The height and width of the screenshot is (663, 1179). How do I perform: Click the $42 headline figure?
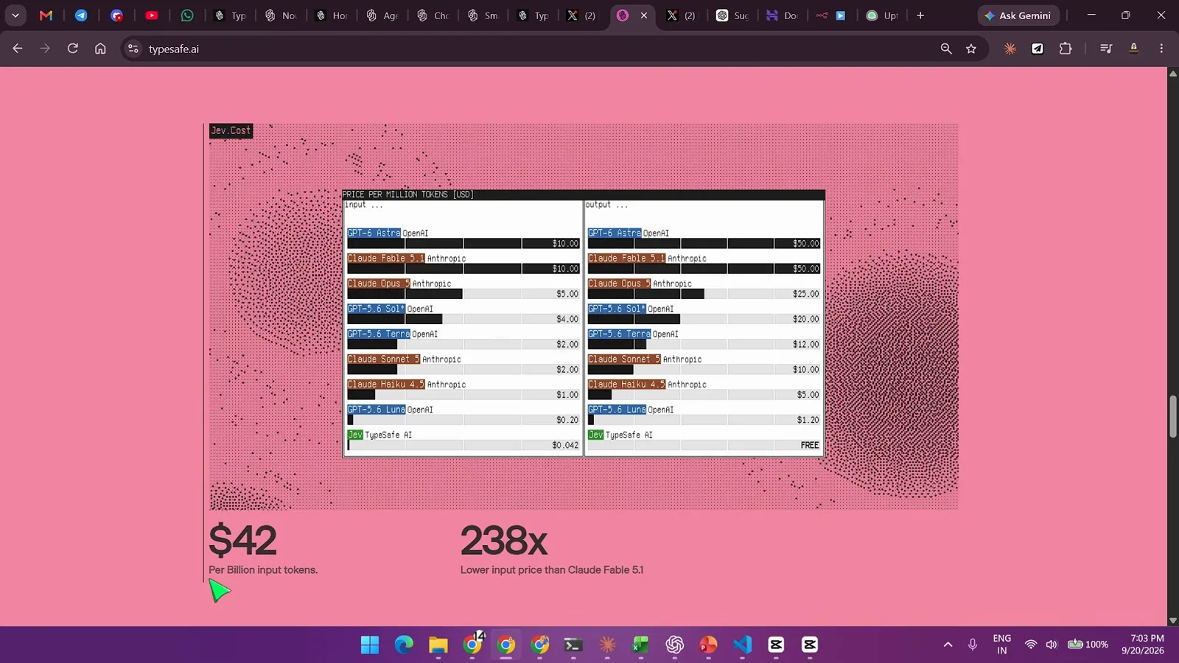[x=242, y=541]
